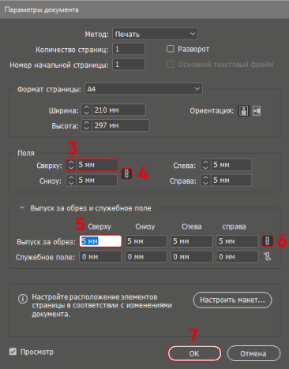The height and width of the screenshot is (369, 289).
Task: Click the Служебное поле Сверху field
Action: (x=100, y=256)
